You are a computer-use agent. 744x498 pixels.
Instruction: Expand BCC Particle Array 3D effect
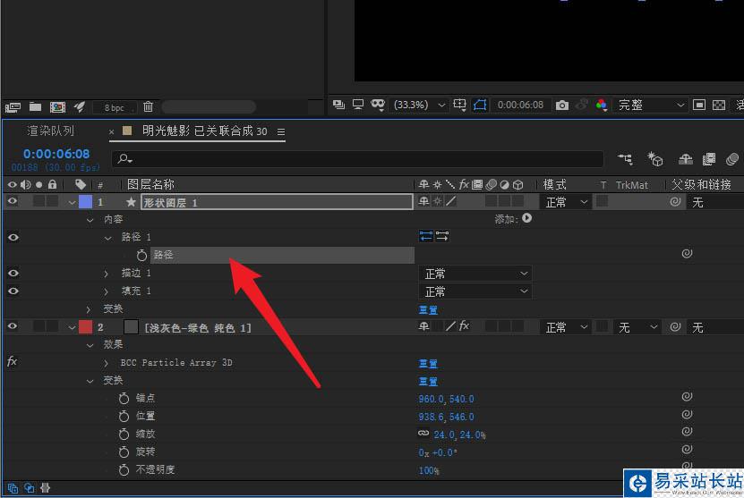[106, 363]
